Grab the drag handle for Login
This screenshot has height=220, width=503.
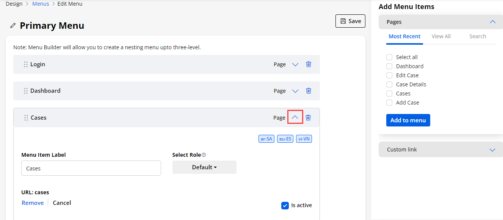[x=26, y=64]
